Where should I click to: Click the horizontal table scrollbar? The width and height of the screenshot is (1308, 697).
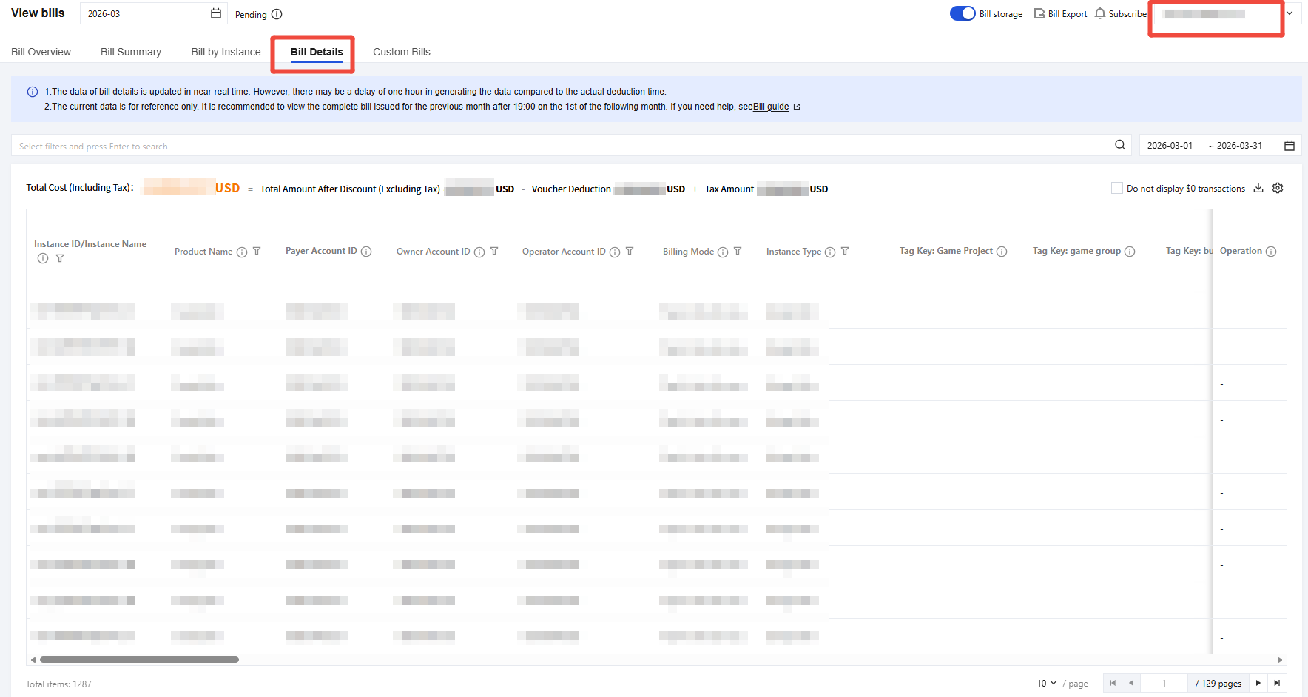tap(139, 659)
